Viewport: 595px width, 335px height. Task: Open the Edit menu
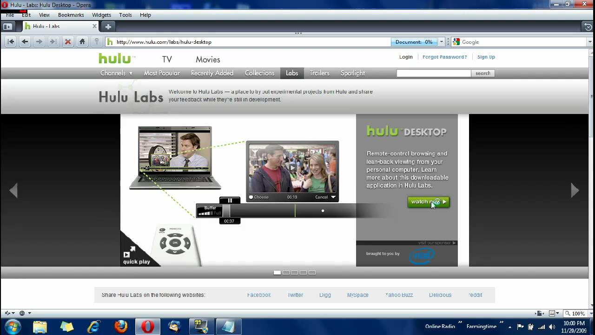[x=26, y=15]
